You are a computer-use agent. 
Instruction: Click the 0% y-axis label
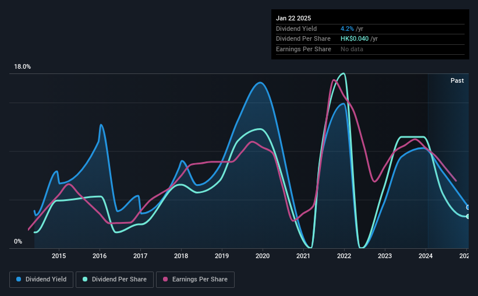[18, 242]
